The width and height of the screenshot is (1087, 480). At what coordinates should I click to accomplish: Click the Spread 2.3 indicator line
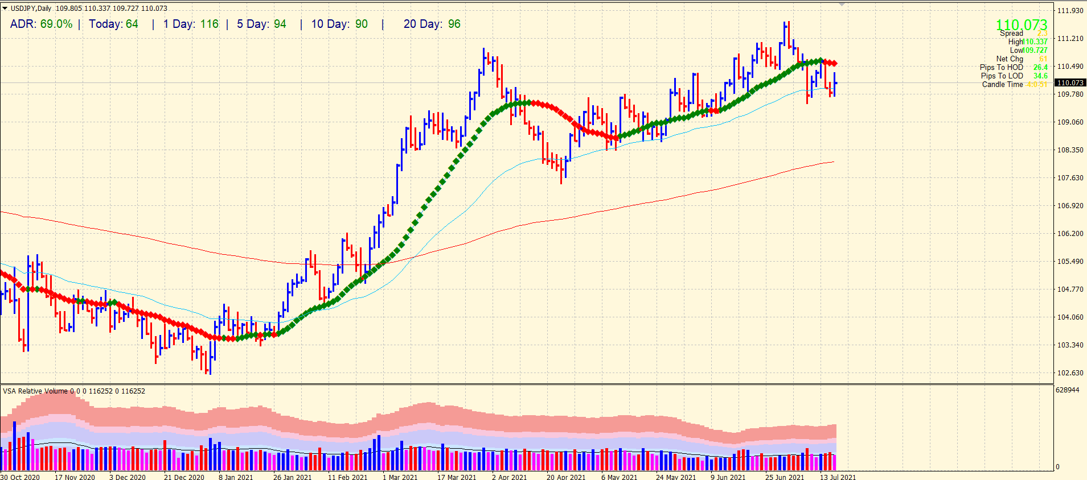[x=1023, y=34]
